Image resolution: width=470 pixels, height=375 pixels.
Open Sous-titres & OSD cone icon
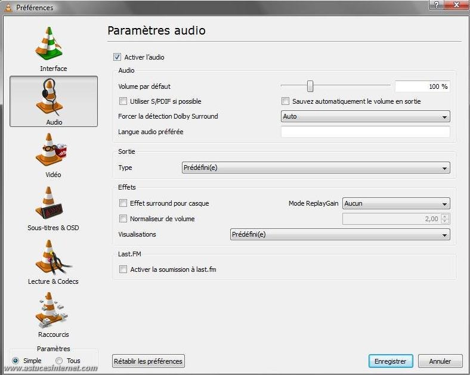[49, 203]
